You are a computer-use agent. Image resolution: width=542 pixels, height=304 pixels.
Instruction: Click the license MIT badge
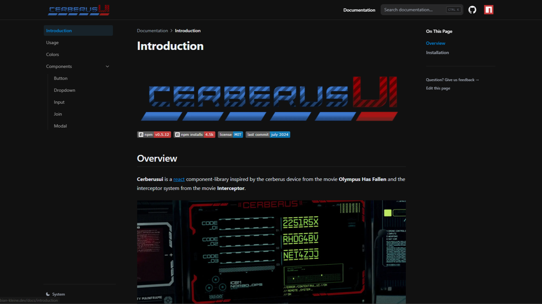point(230,135)
